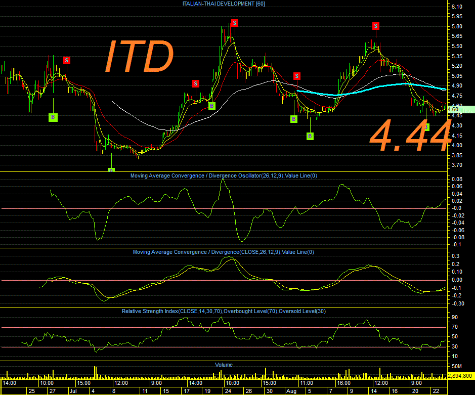This screenshot has width=475, height=395.
Task: Select the Jul month label on date axis
Action: (x=73, y=391)
